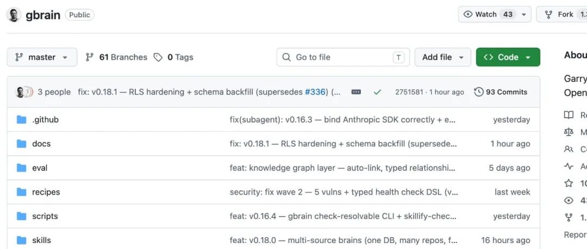
Task: Open the master branch dropdown
Action: pyautogui.click(x=42, y=57)
